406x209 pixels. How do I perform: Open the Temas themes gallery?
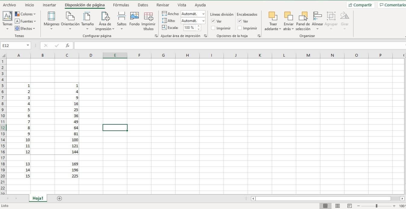(7, 21)
